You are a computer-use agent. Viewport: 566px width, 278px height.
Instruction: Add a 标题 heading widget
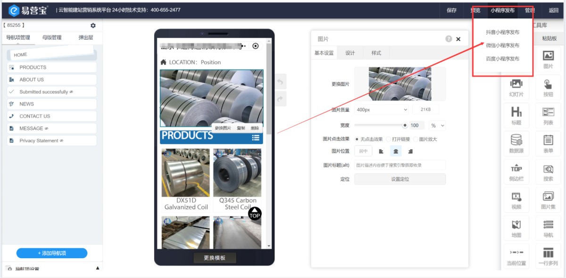click(516, 115)
